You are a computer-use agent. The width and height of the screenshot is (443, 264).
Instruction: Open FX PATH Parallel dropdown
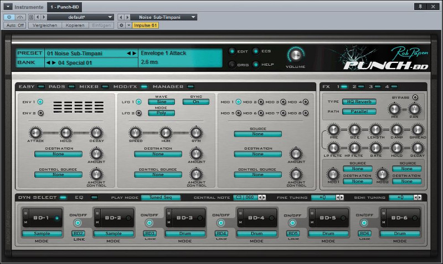tap(359, 112)
